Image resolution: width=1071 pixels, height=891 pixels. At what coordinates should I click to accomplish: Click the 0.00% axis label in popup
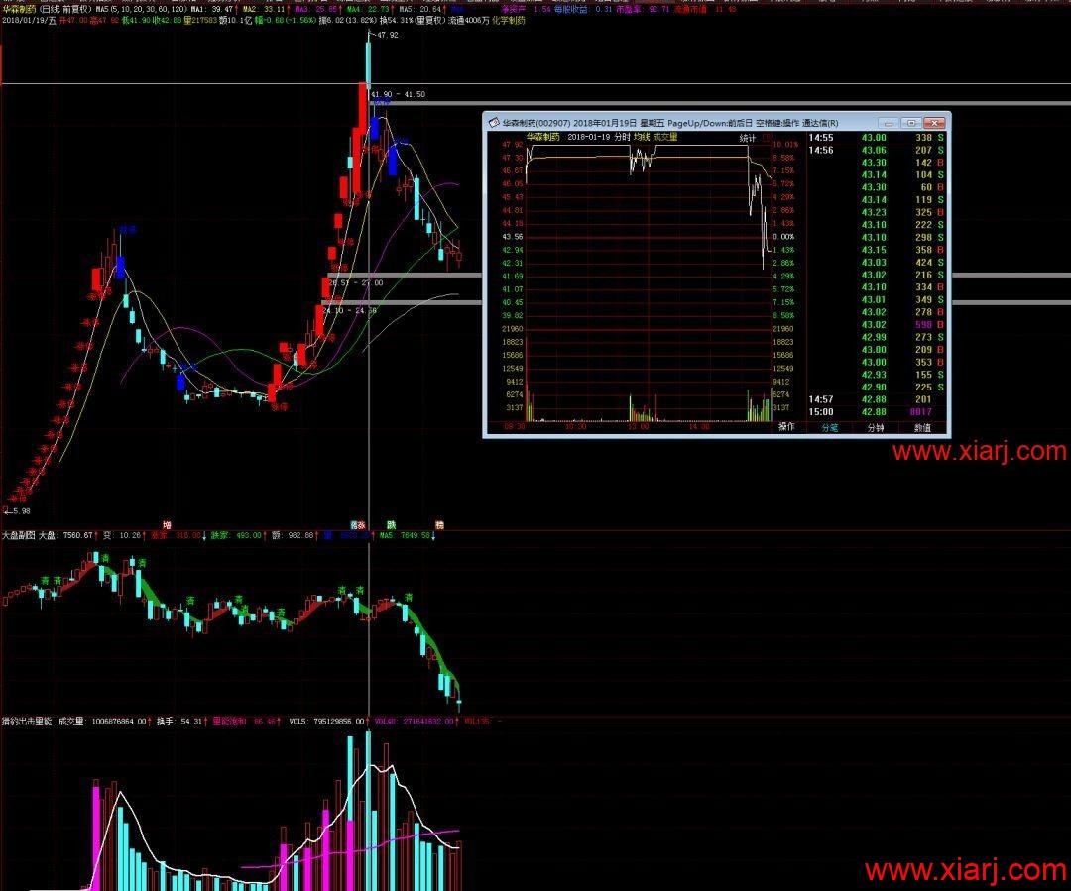(784, 237)
